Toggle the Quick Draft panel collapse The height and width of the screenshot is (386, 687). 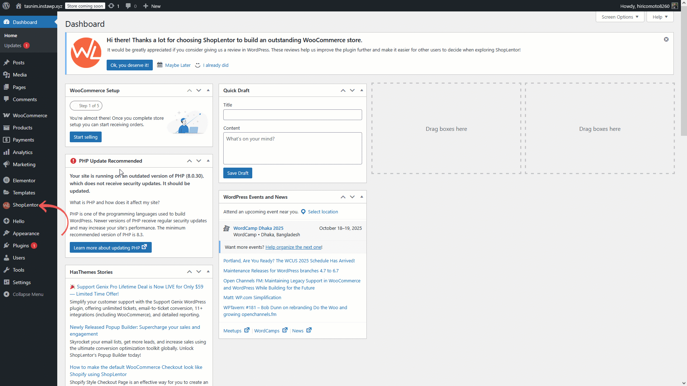point(361,90)
